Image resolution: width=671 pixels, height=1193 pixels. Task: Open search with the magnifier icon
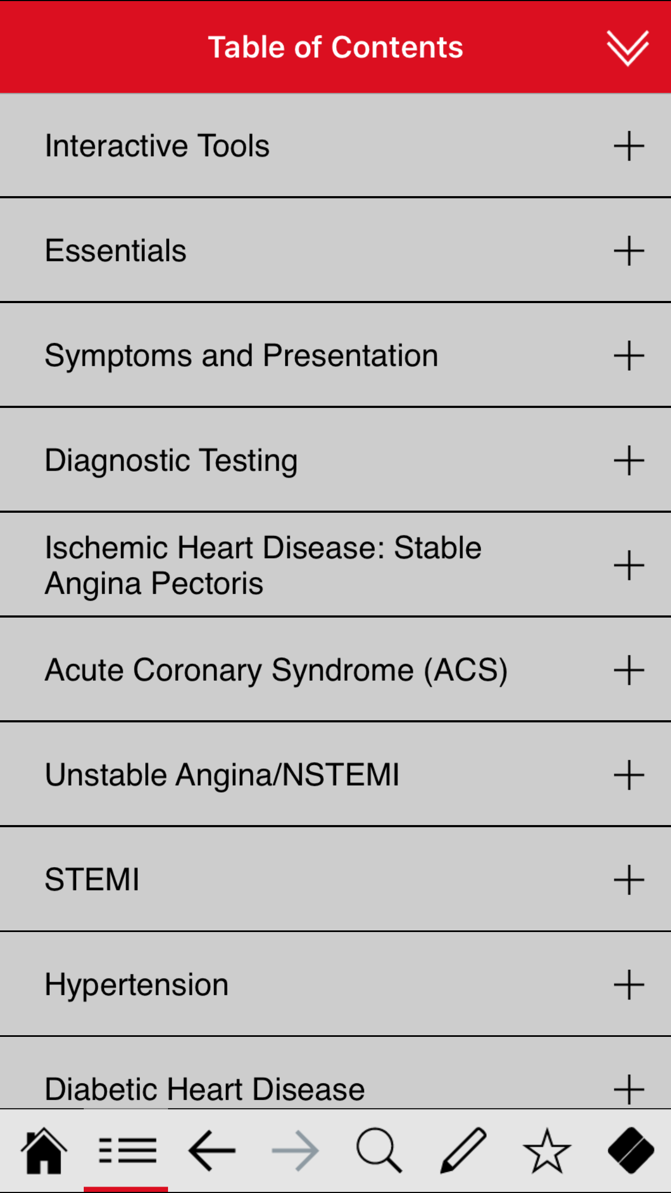tap(379, 1151)
